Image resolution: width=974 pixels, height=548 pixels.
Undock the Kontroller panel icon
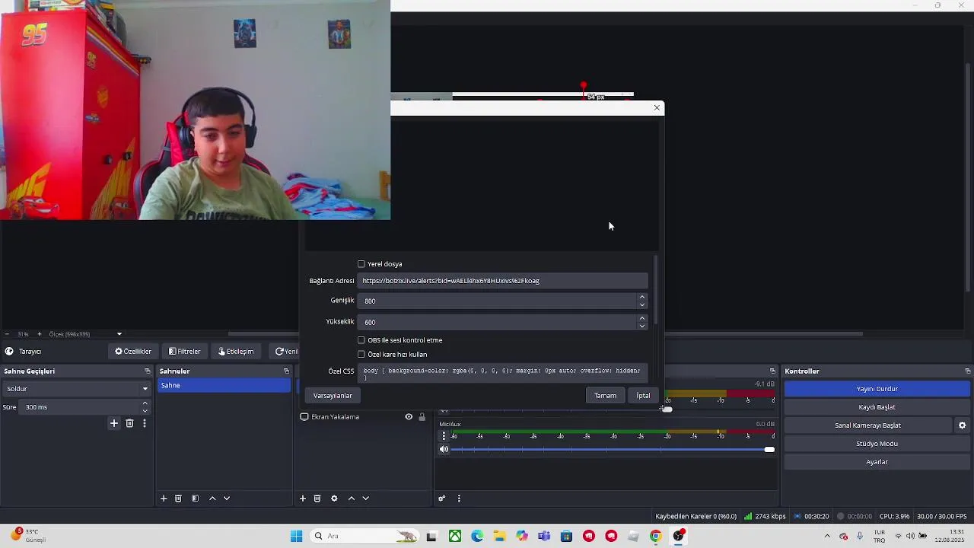click(x=967, y=371)
